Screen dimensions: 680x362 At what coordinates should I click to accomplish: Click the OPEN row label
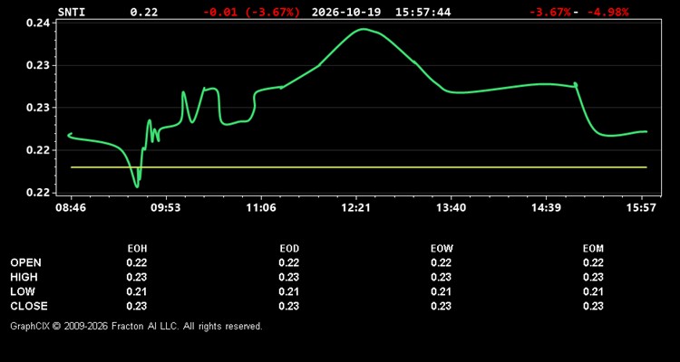click(26, 262)
